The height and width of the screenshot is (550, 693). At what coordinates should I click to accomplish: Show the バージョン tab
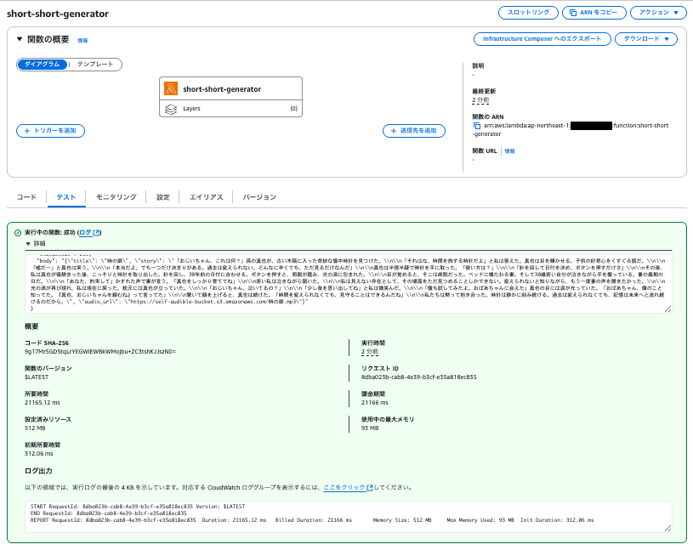click(259, 197)
